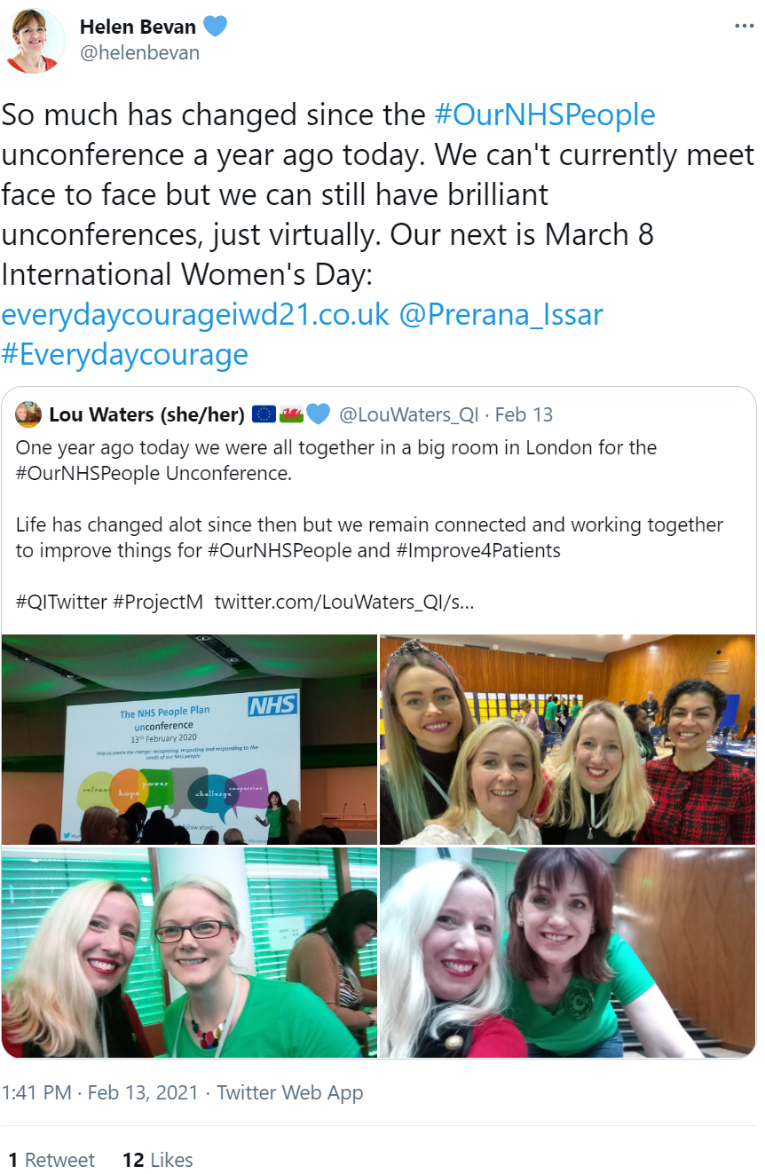The height and width of the screenshot is (1174, 765).
Task: Click the tweet timestamp 1:41 PM Feb 13, 2021
Action: pyautogui.click(x=100, y=1093)
